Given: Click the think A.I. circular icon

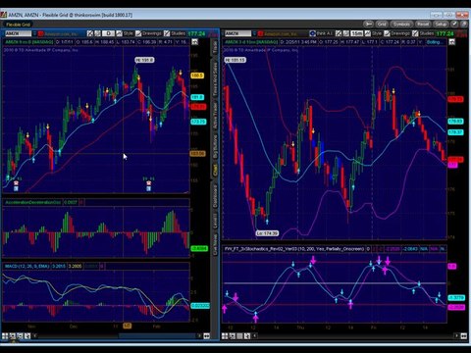Looking at the screenshot, I should tap(313, 33).
